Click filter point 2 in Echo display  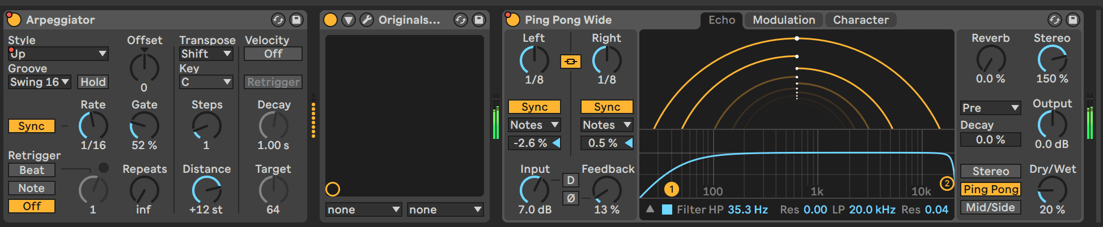coord(947,183)
